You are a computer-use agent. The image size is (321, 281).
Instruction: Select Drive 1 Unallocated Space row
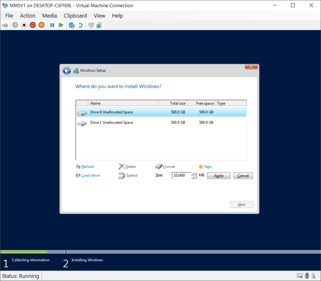161,122
